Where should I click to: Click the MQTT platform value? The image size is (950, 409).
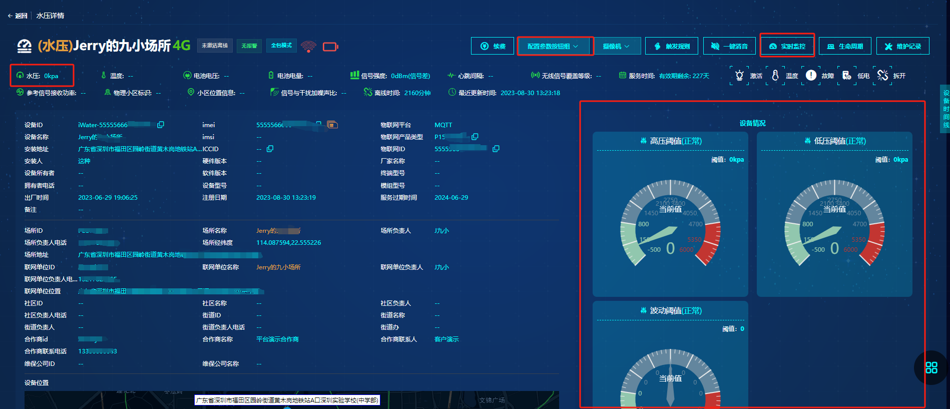coord(443,125)
